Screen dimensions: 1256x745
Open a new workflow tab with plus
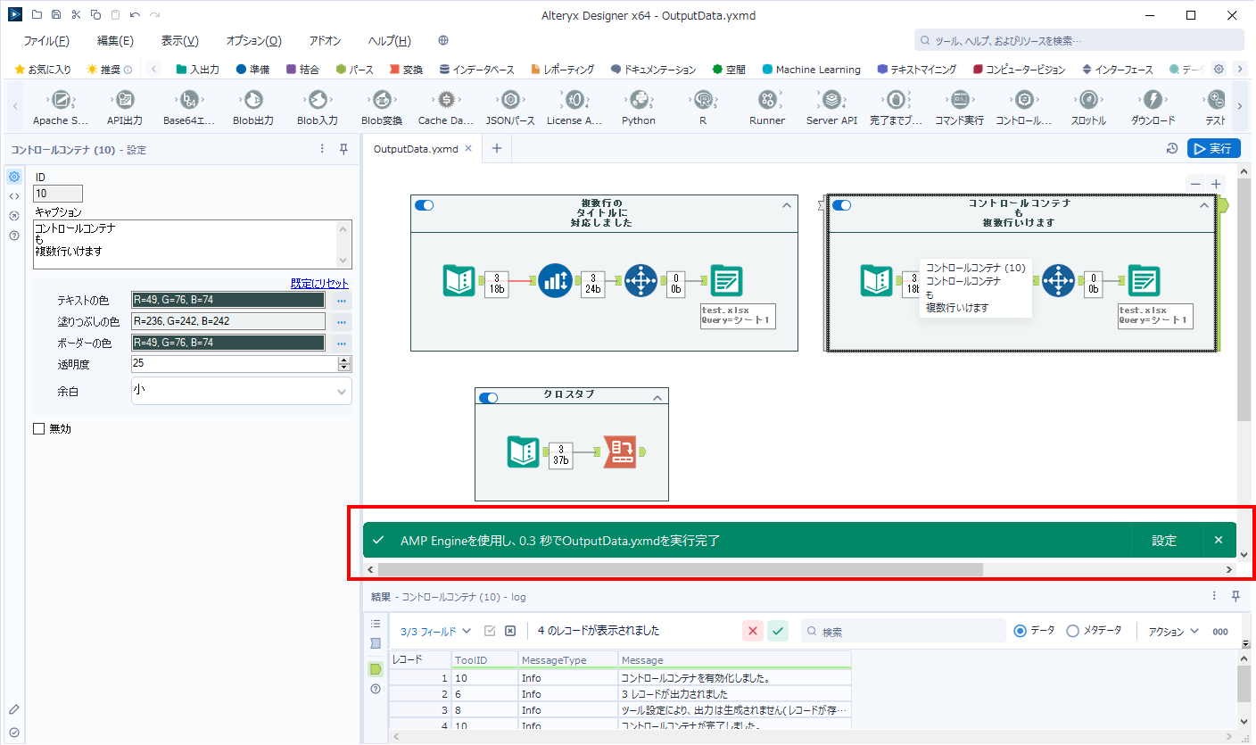[x=496, y=149]
